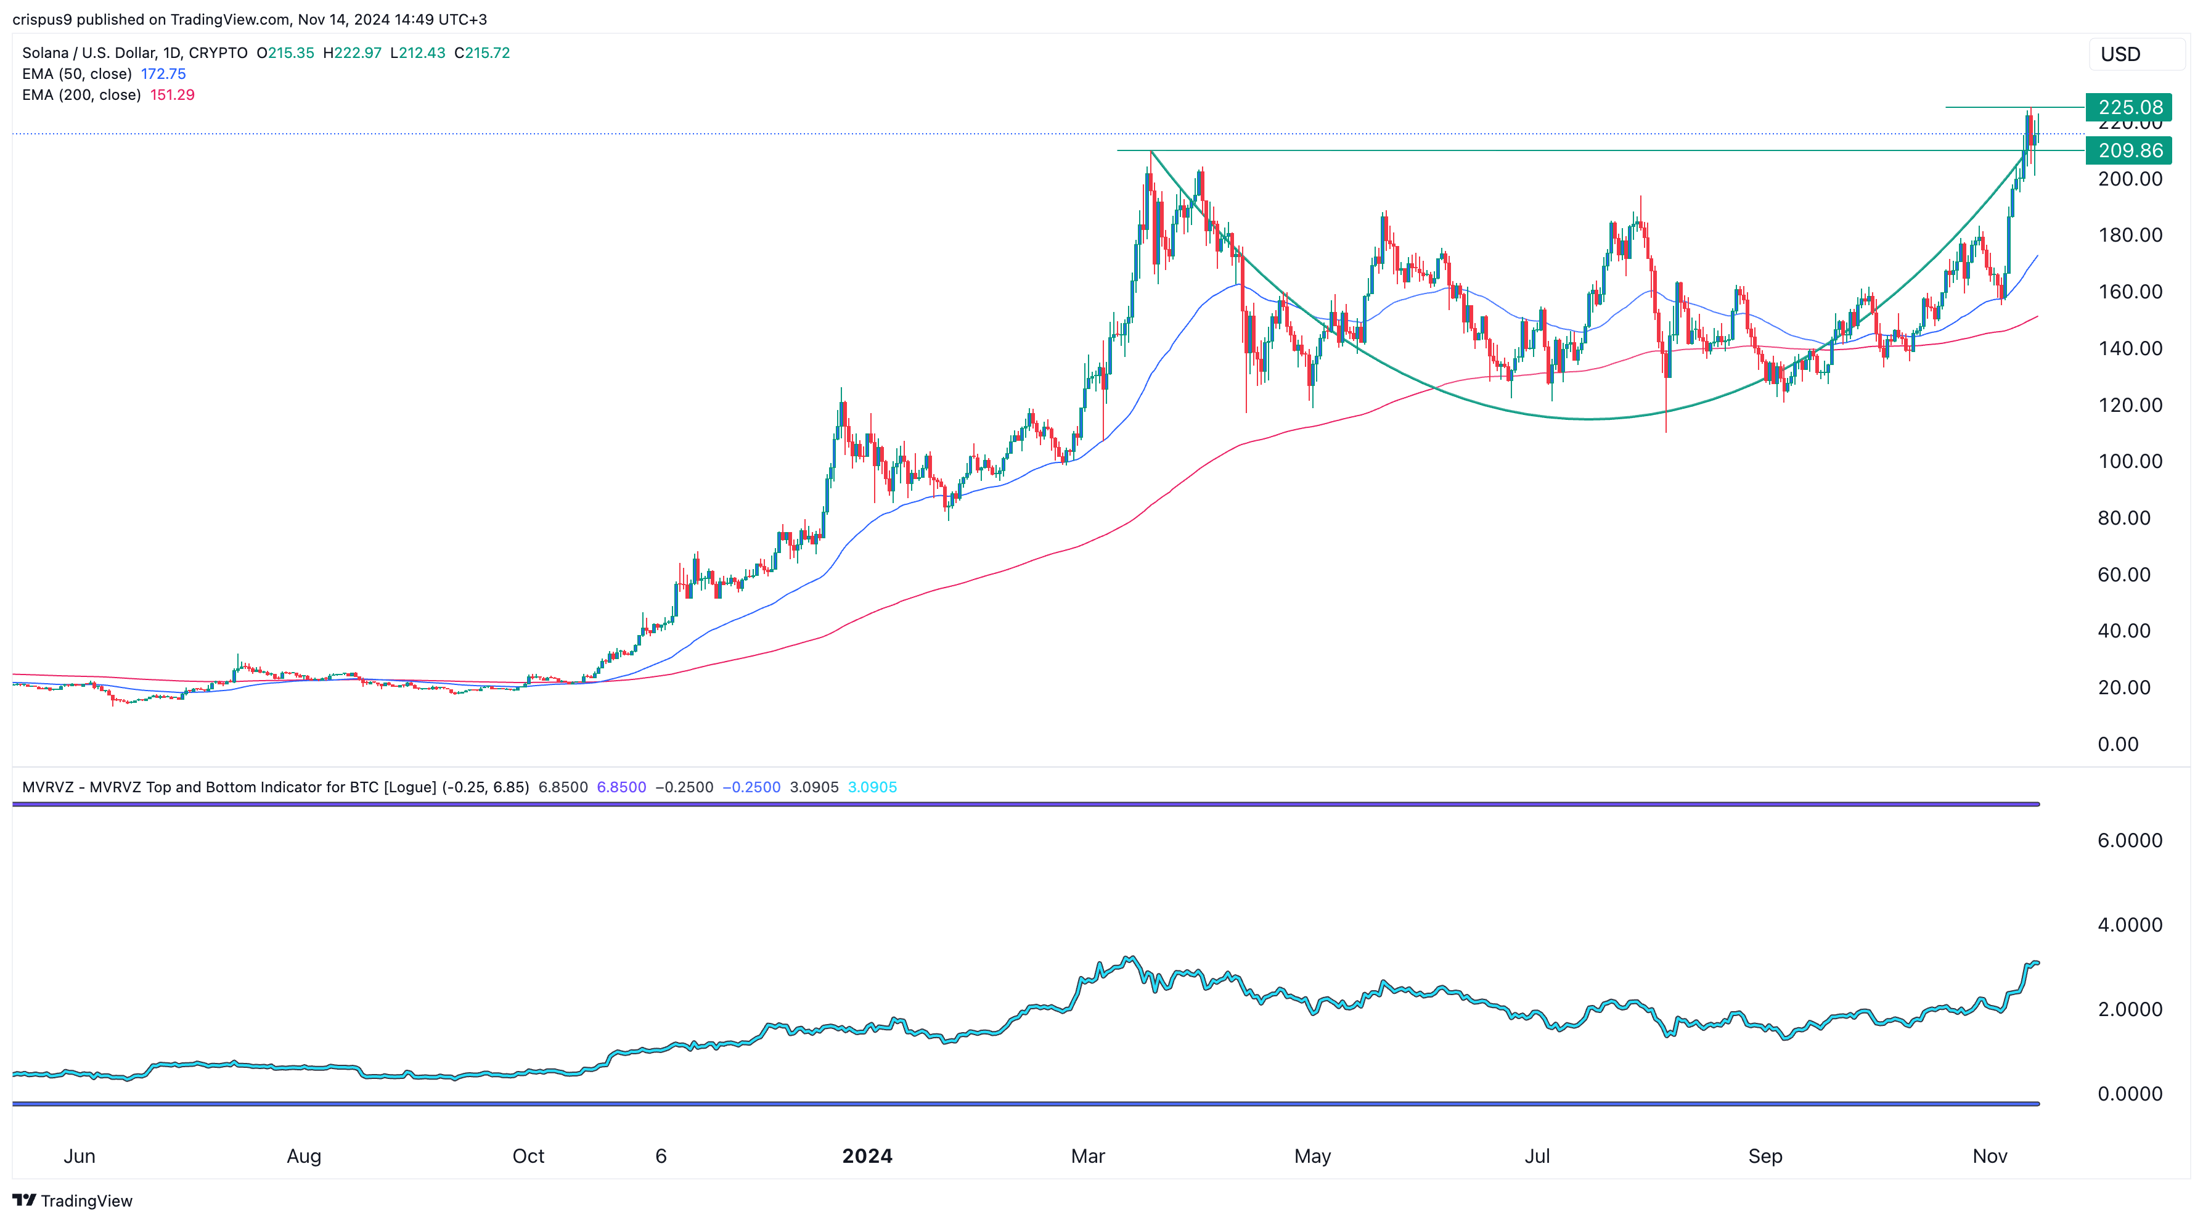Click the 80.00 price axis label
2203x1222 pixels.
(2123, 519)
